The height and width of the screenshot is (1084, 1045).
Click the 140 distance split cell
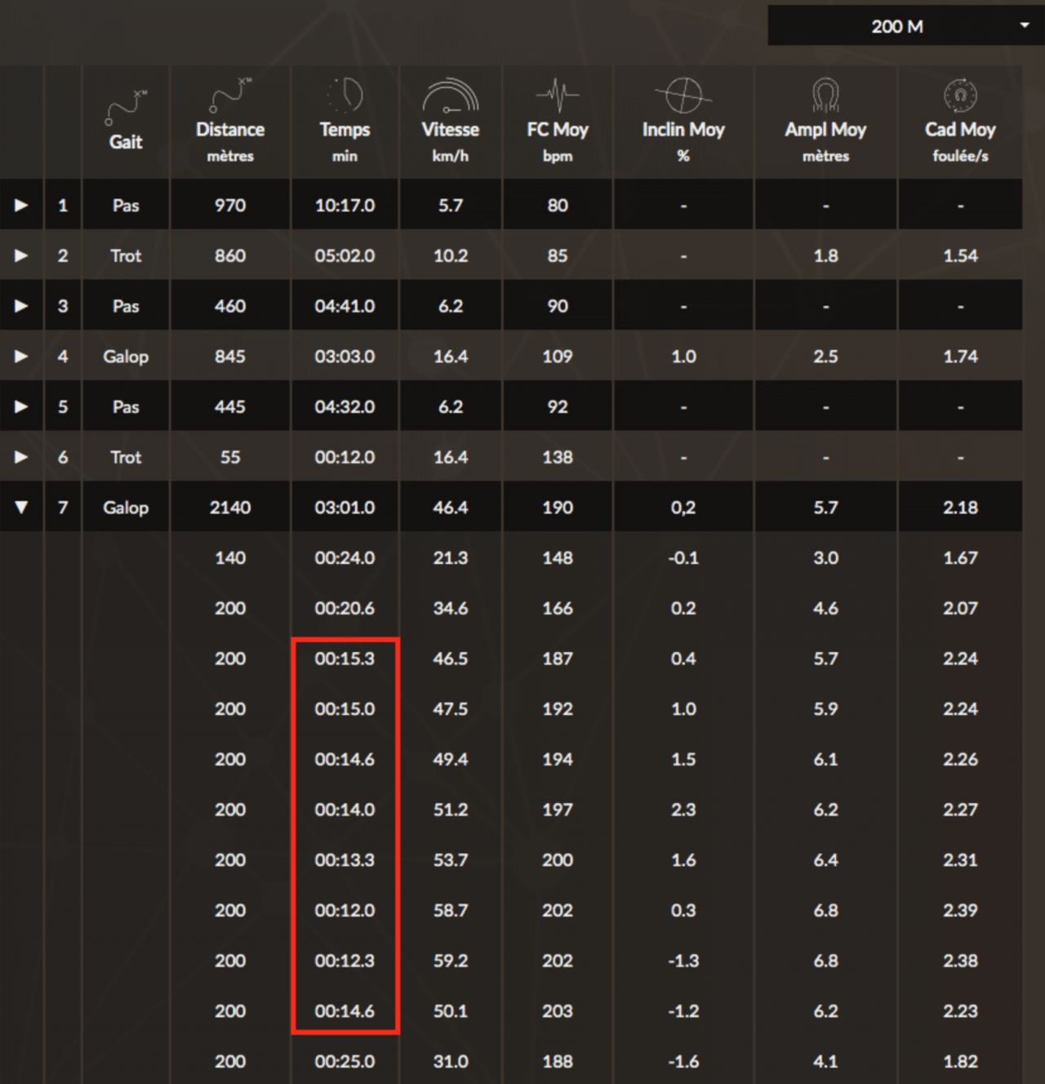230,558
